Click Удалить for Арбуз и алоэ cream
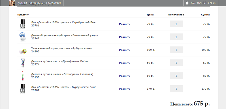Viewport: 226px width, 109px height. [125, 50]
